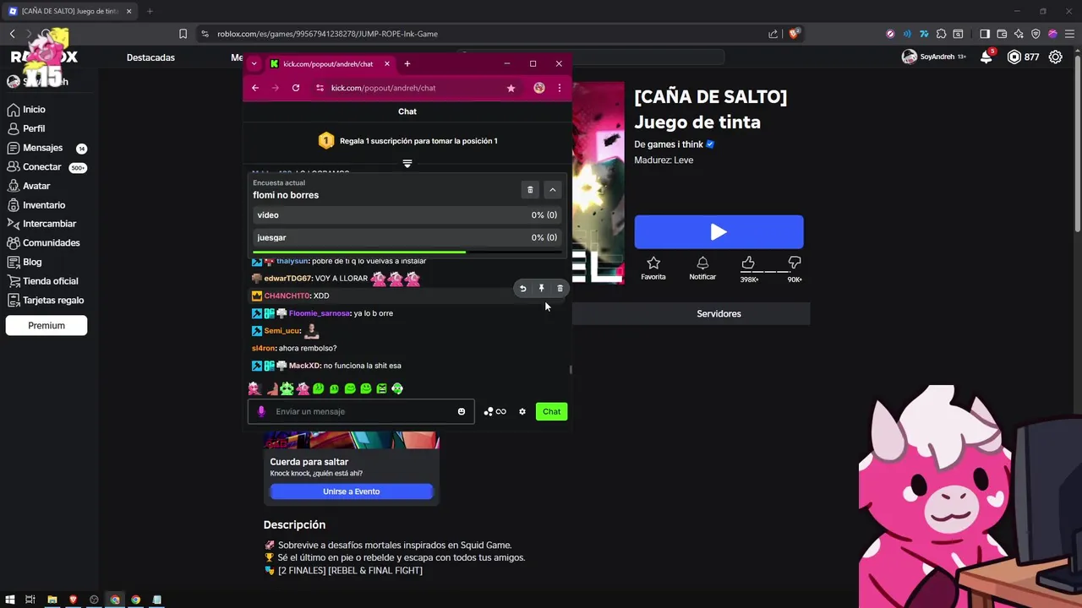This screenshot has height=608, width=1082.
Task: Open Destacadas in Roblox top navigation
Action: click(x=150, y=57)
